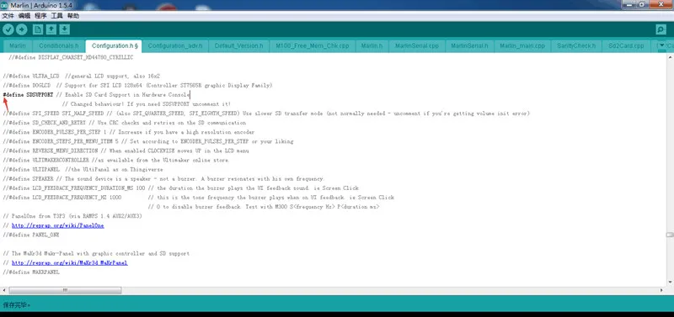
Task: Switch to the Marlin_main.cpp tab
Action: (x=522, y=46)
